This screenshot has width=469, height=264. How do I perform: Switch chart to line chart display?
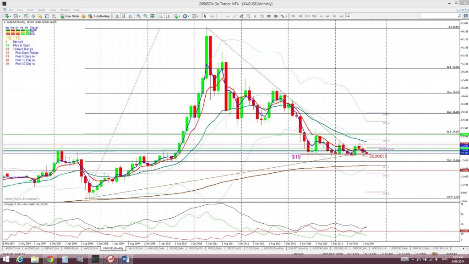click(x=131, y=16)
